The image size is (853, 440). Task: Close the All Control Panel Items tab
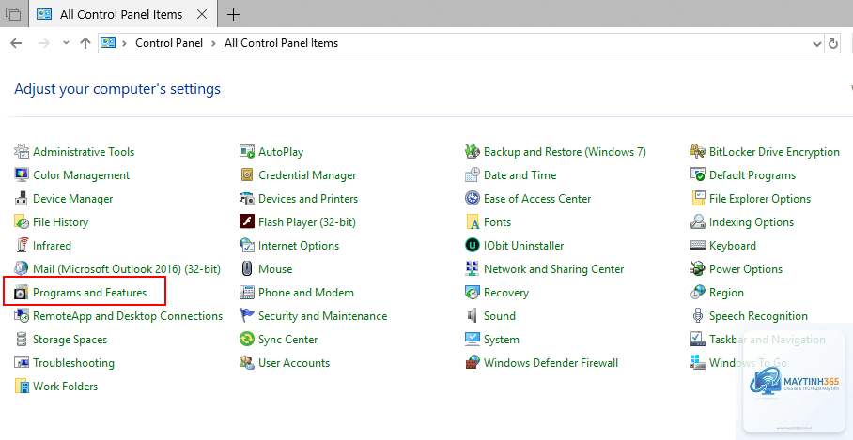[201, 14]
